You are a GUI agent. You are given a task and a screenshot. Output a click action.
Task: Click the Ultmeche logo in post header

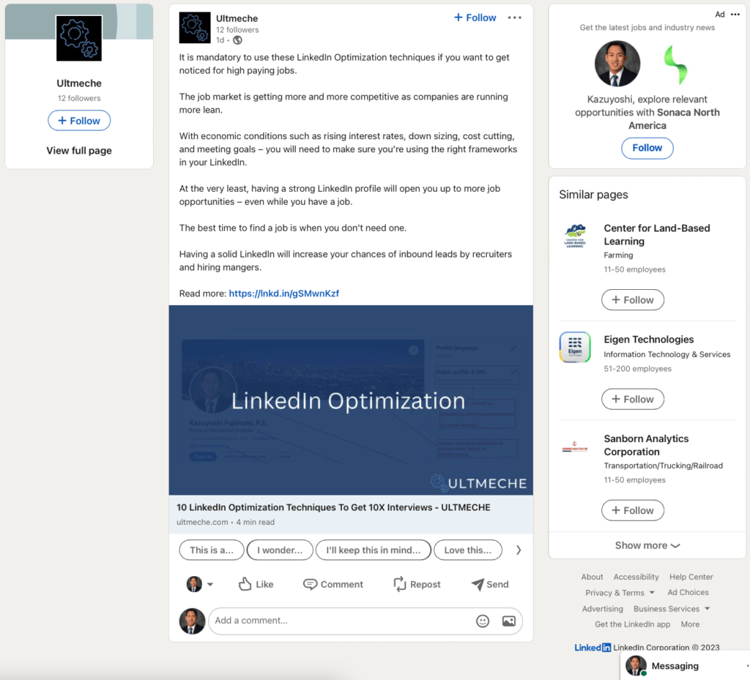[195, 28]
